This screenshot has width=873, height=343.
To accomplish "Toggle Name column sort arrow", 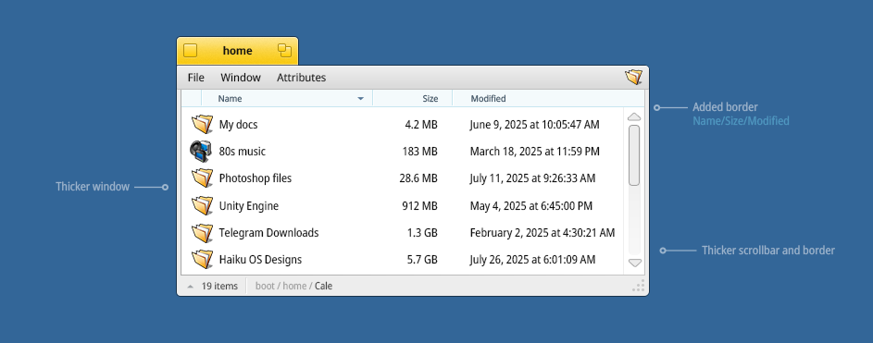I will point(361,99).
